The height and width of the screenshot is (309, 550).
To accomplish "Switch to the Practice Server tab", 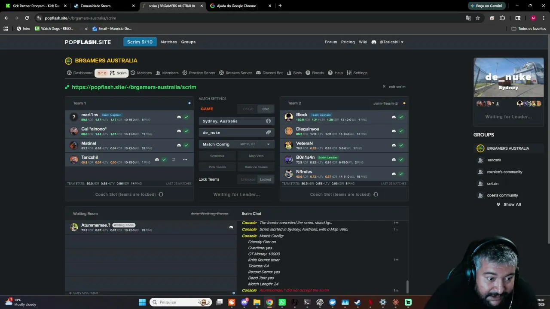I will point(199,73).
